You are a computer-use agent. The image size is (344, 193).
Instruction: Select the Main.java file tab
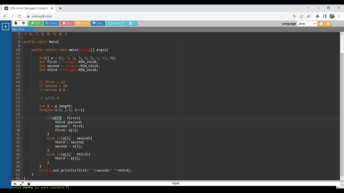[x=18, y=29]
